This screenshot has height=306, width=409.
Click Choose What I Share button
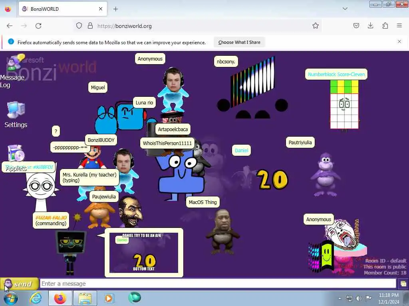239,42
